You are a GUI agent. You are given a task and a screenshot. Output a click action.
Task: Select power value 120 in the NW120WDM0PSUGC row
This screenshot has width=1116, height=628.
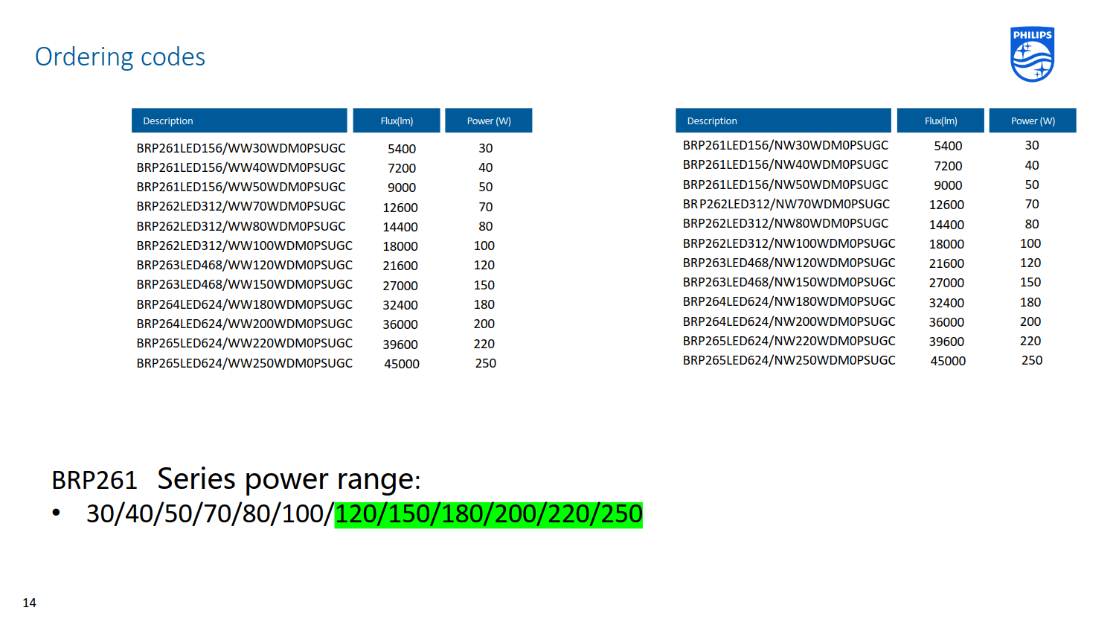tap(1030, 263)
